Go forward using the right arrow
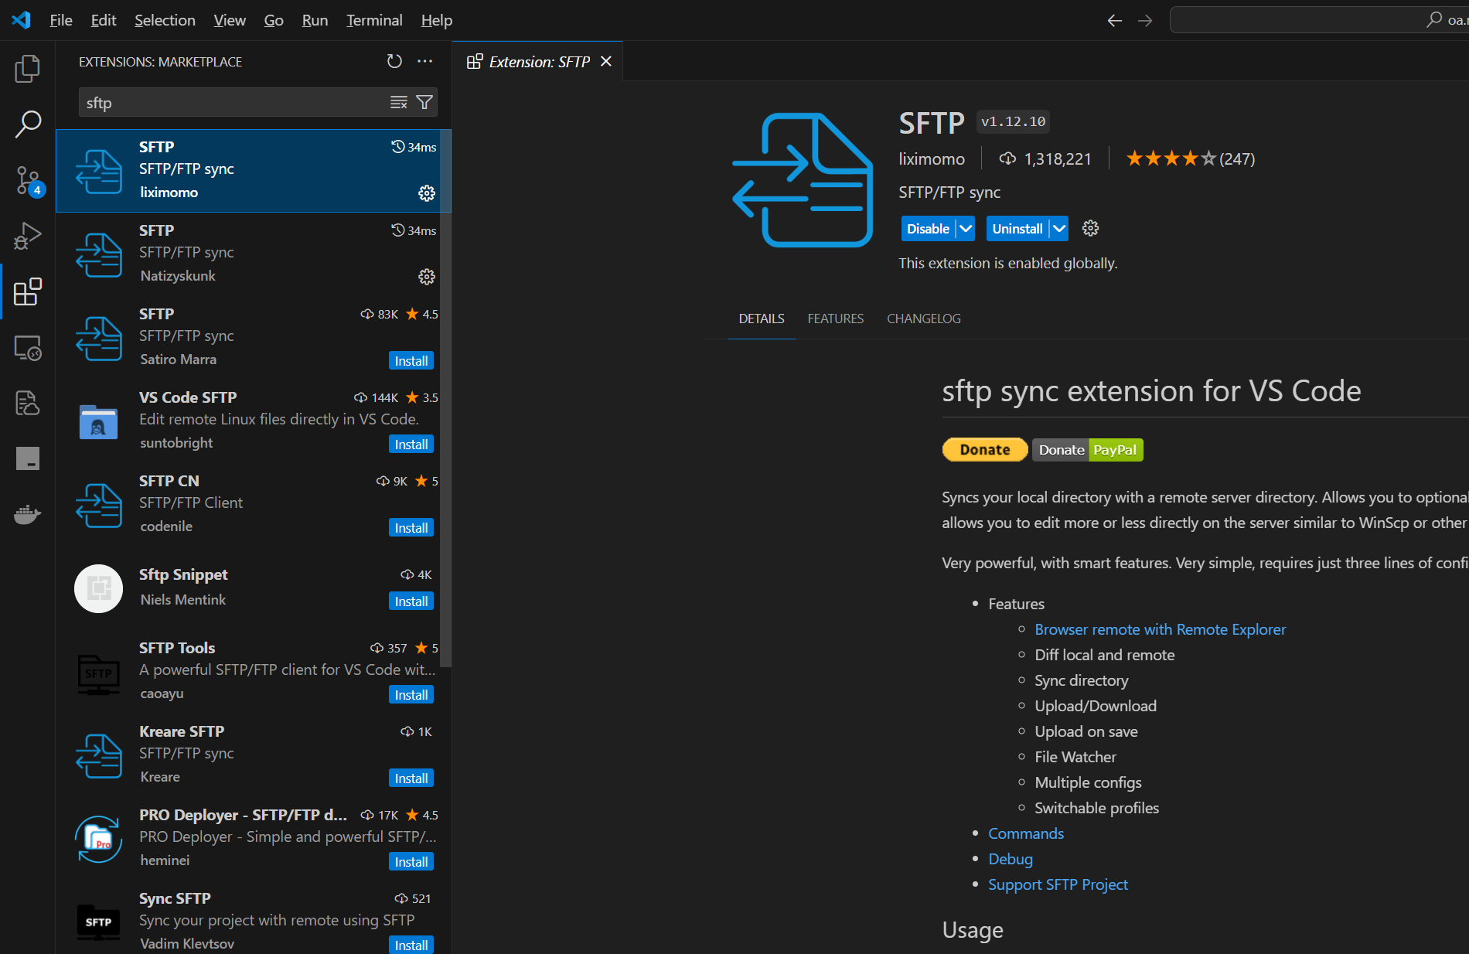Screen dimensions: 1469x954 pos(1145,20)
